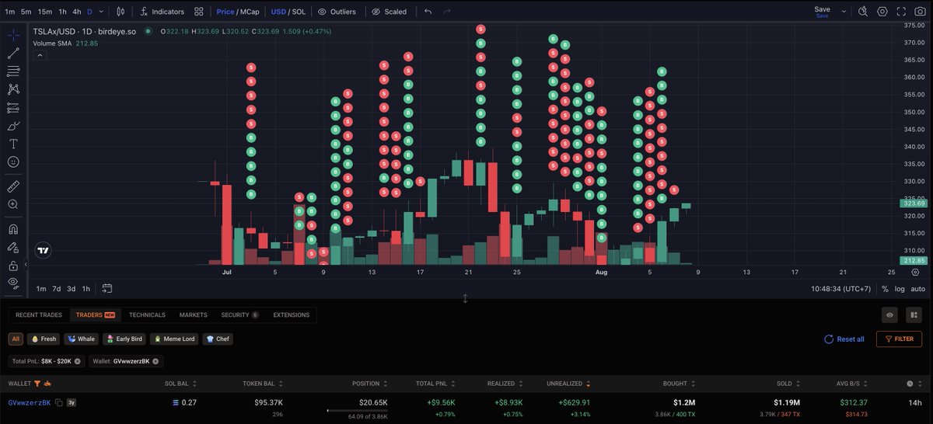The width and height of the screenshot is (933, 424).
Task: Open the long position forecasting tool
Action: tap(13, 108)
